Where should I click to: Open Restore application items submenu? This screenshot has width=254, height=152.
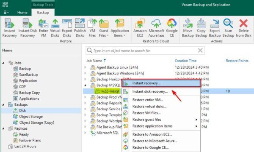click(x=161, y=126)
